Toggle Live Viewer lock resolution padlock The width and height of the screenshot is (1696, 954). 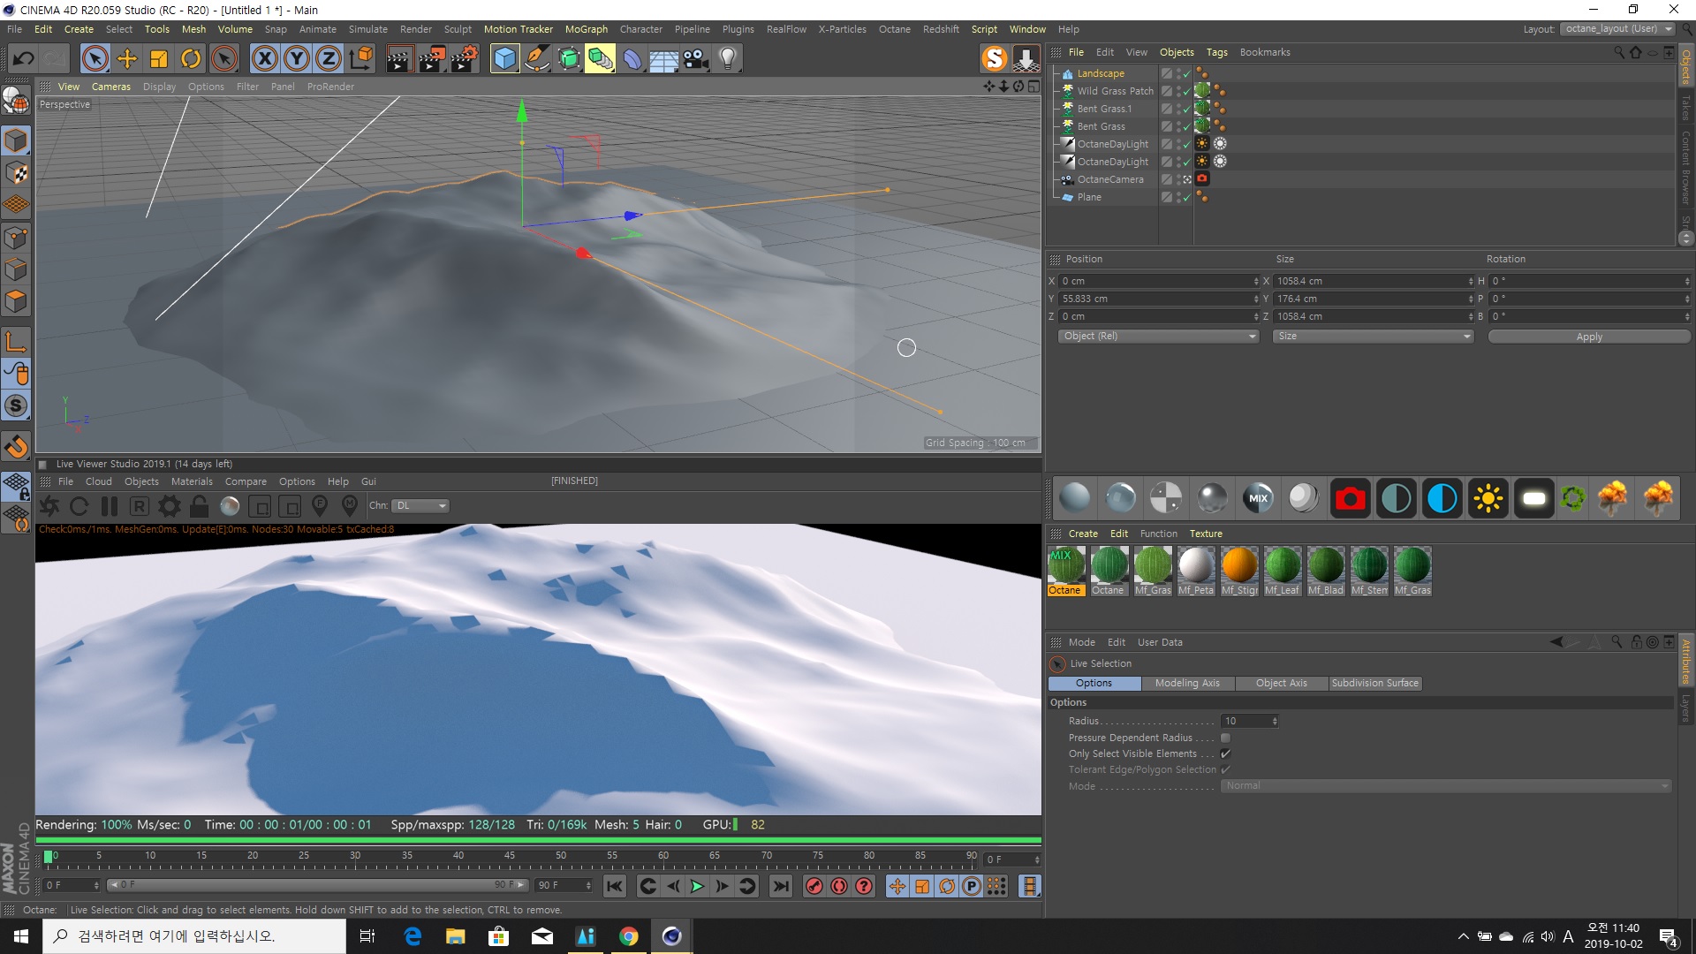point(199,506)
